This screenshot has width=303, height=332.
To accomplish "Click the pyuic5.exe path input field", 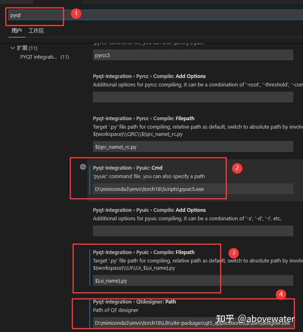I will click(193, 189).
